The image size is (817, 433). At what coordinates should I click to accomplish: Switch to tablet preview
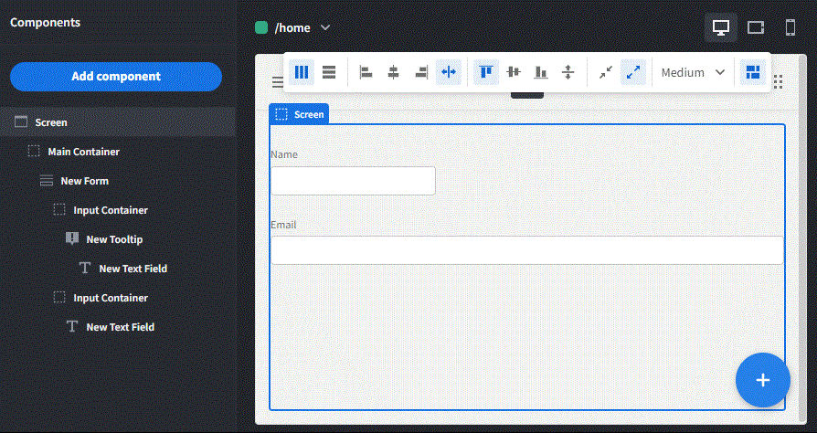pyautogui.click(x=756, y=27)
